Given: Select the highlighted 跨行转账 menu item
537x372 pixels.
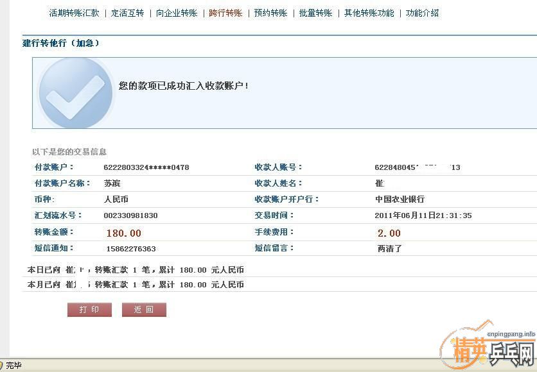Looking at the screenshot, I should [225, 13].
